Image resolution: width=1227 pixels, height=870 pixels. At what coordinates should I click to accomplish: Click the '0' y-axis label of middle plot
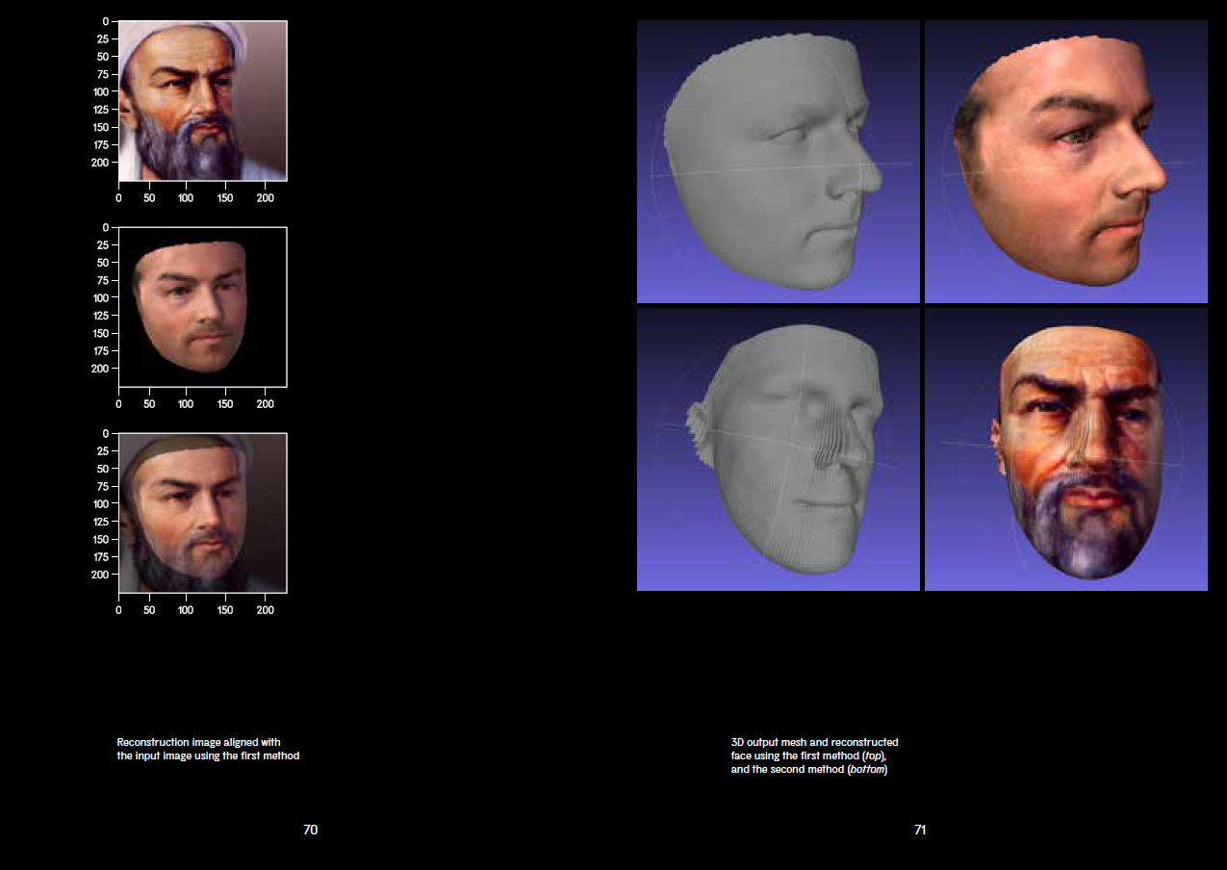click(106, 227)
